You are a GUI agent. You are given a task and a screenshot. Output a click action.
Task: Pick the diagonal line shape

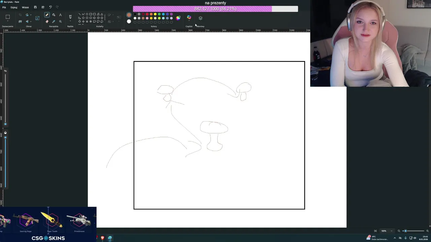point(79,14)
